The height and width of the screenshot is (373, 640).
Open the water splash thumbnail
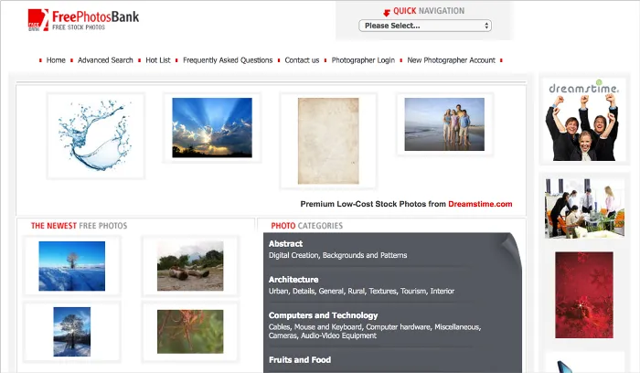coord(95,135)
